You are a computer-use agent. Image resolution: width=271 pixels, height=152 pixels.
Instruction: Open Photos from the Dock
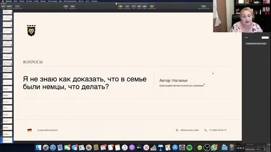click(x=89, y=148)
